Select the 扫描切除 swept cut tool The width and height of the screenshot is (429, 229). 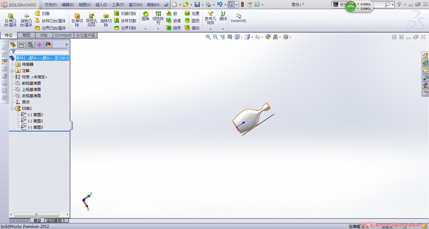pos(125,14)
